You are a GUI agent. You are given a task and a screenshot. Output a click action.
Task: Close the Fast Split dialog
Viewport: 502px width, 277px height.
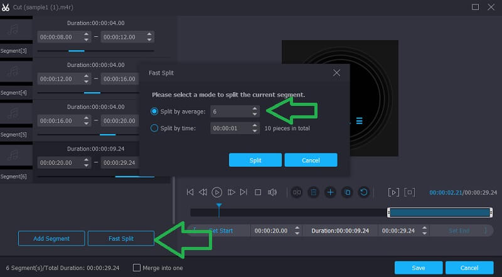point(336,73)
